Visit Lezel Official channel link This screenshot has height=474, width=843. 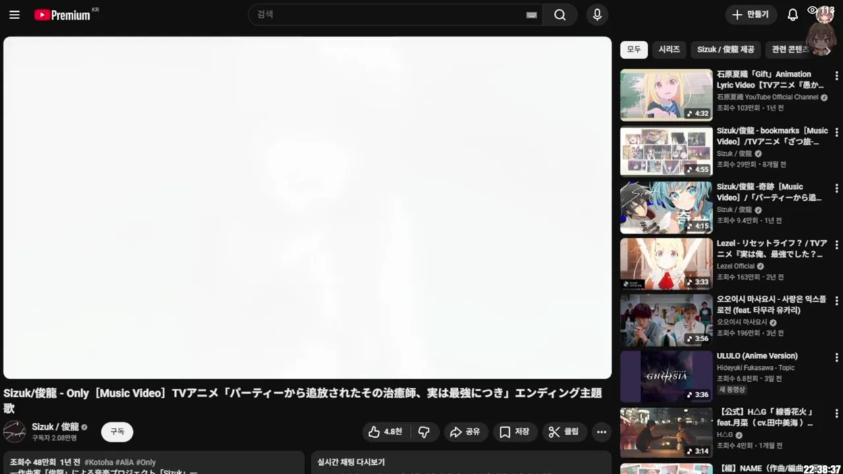tap(735, 266)
